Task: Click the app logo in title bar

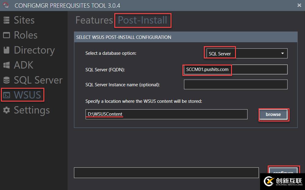Action: 6,5
